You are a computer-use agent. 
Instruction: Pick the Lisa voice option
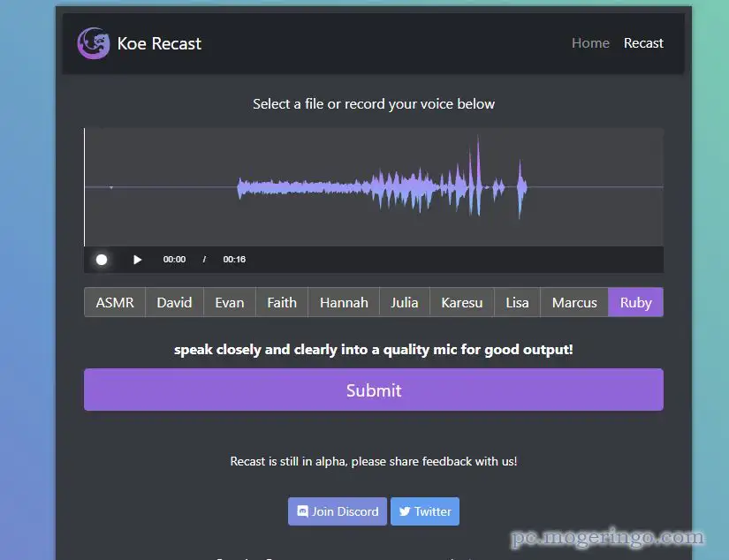point(518,302)
